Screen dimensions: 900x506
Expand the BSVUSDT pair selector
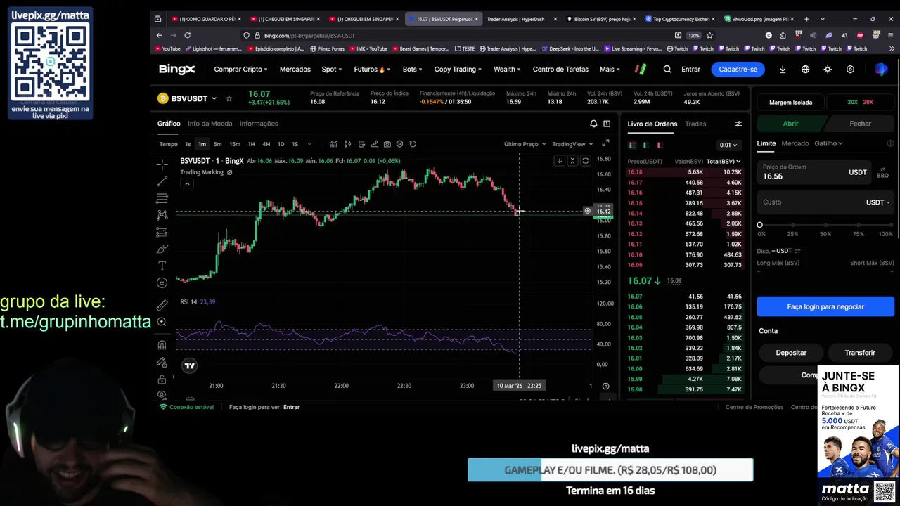coord(214,98)
